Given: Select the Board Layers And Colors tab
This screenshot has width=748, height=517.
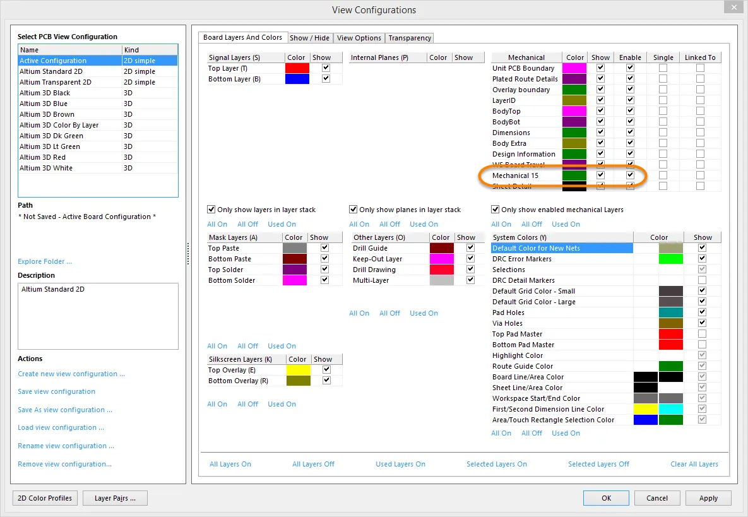Looking at the screenshot, I should coord(242,37).
